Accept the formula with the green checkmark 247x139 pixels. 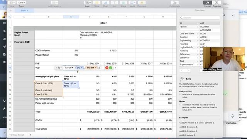(111, 68)
